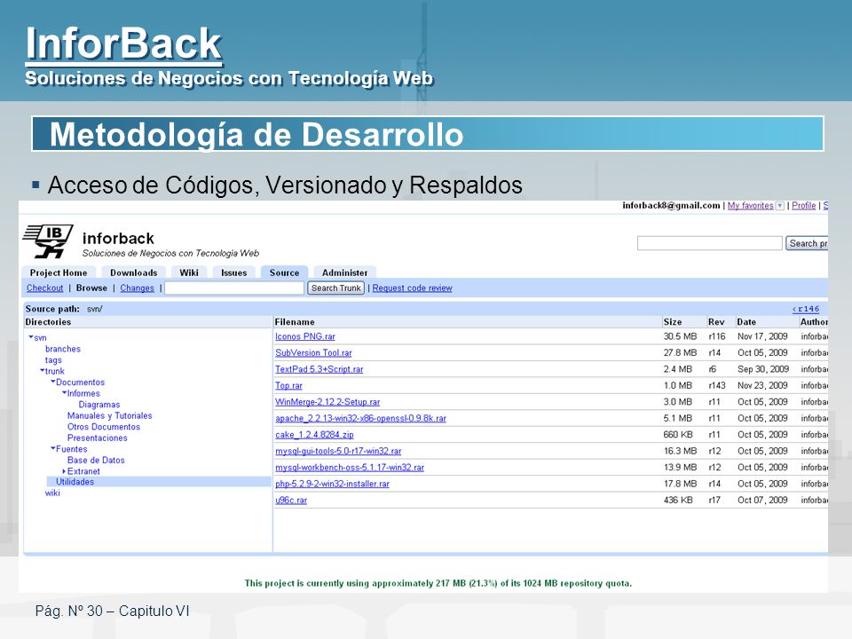Click the Search Trunk button
The image size is (852, 639).
click(335, 288)
